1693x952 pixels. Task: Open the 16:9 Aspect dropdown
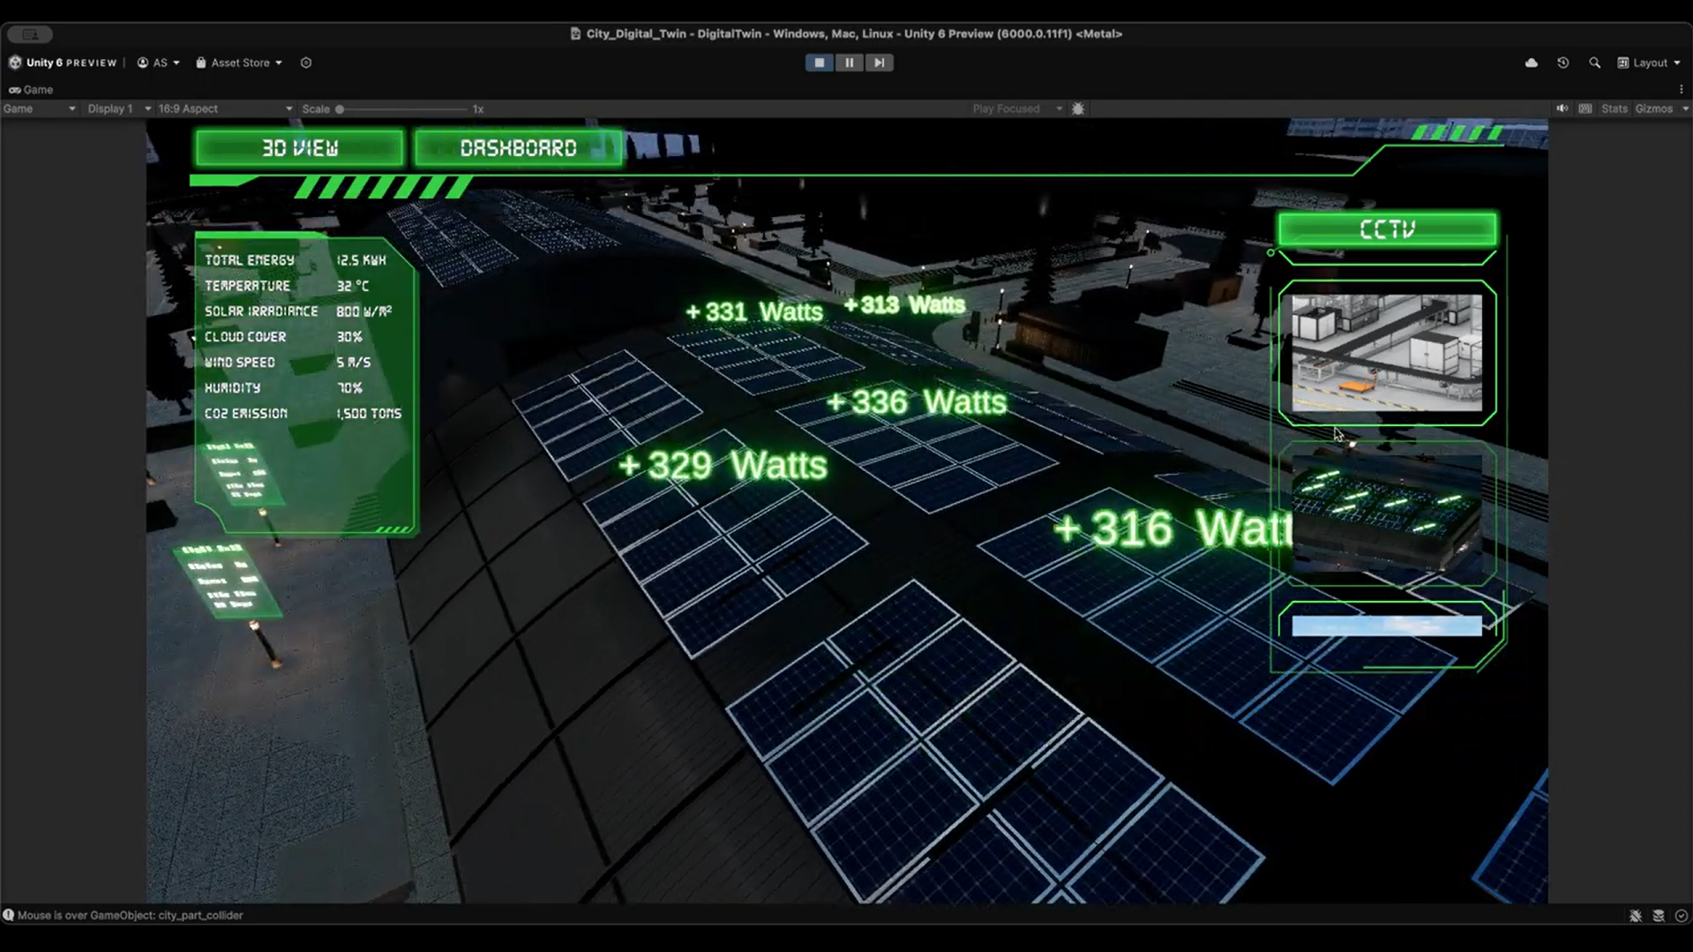click(225, 109)
